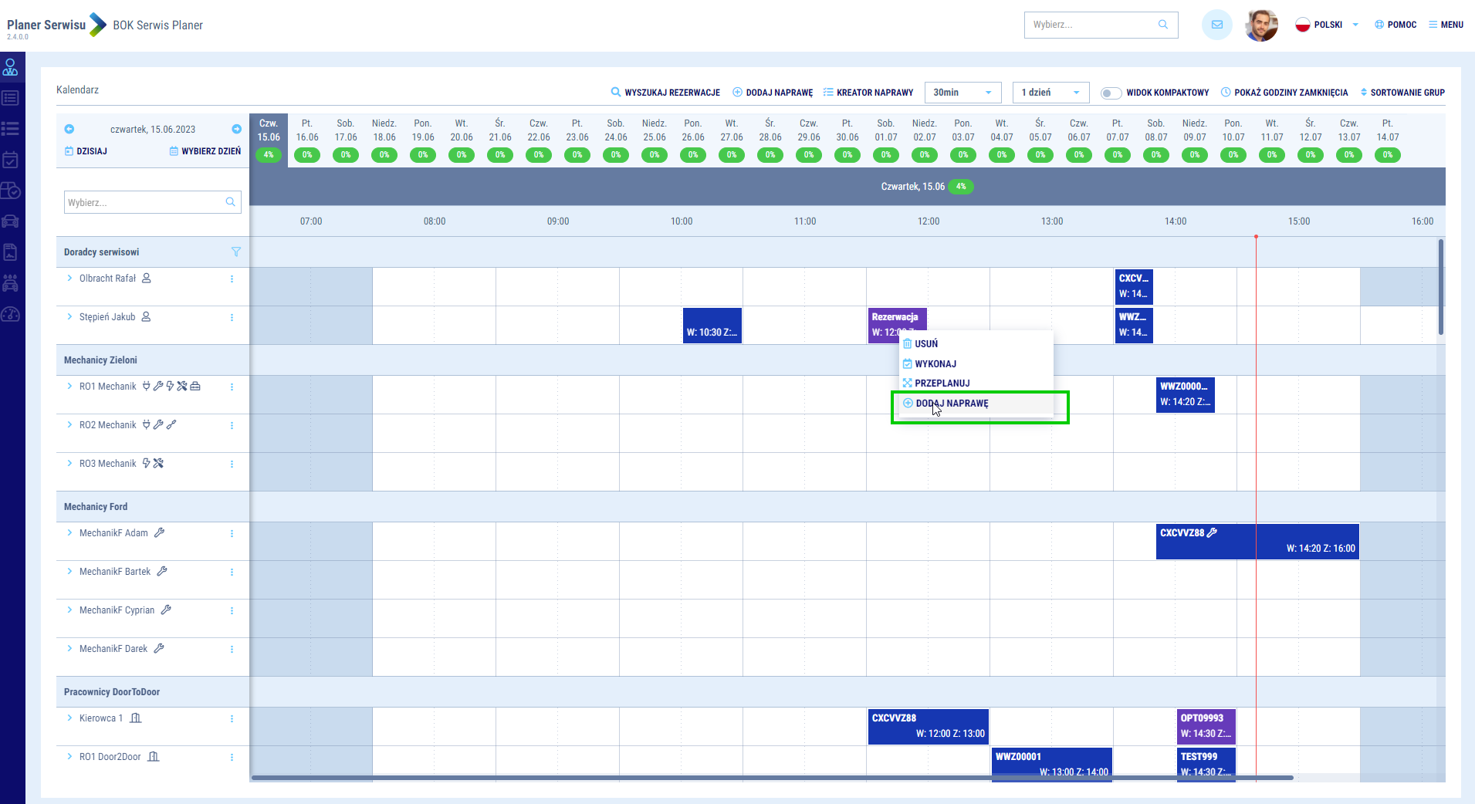The height and width of the screenshot is (804, 1475).
Task: Click the resource search Wybierz field
Action: coord(144,202)
